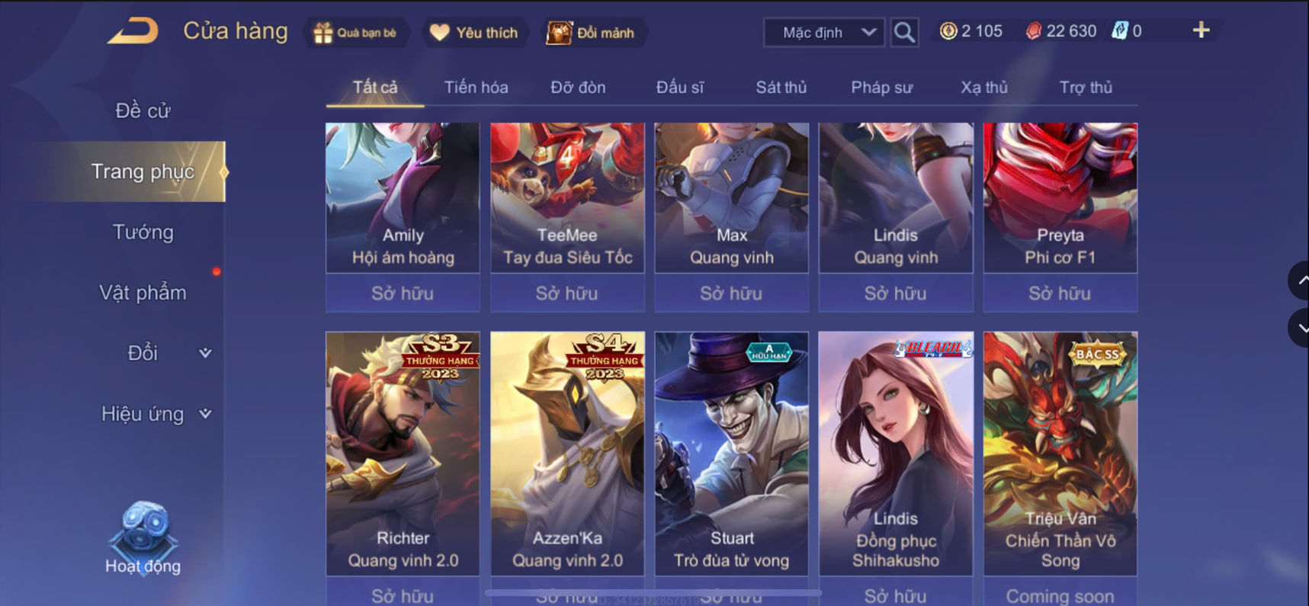Click Sở hữu button under Amily skin
The width and height of the screenshot is (1309, 606).
[403, 293]
